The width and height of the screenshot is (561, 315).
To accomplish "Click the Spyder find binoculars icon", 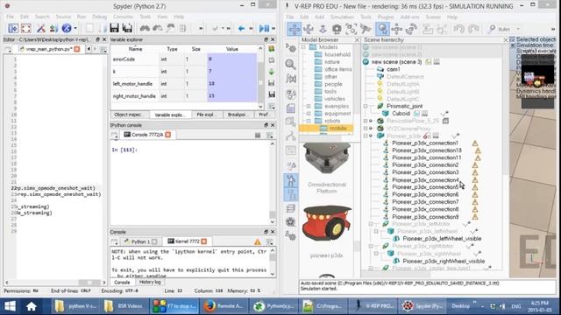I will click(145, 28).
